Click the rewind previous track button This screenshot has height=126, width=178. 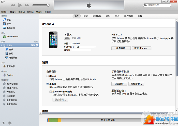click(x=13, y=5)
